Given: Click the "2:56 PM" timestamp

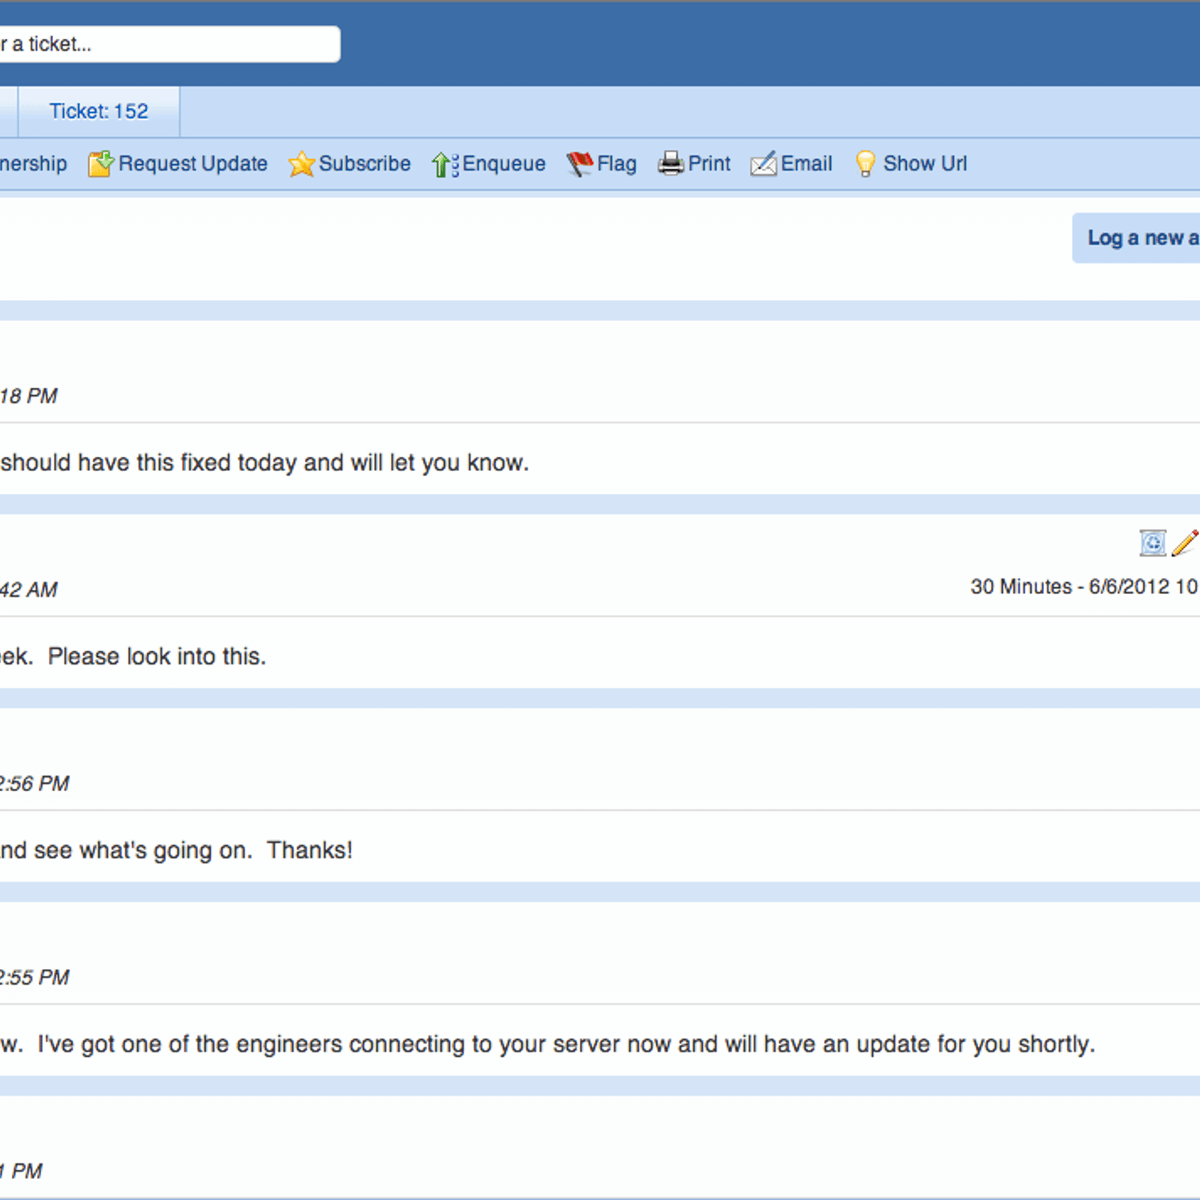Looking at the screenshot, I should [x=34, y=784].
